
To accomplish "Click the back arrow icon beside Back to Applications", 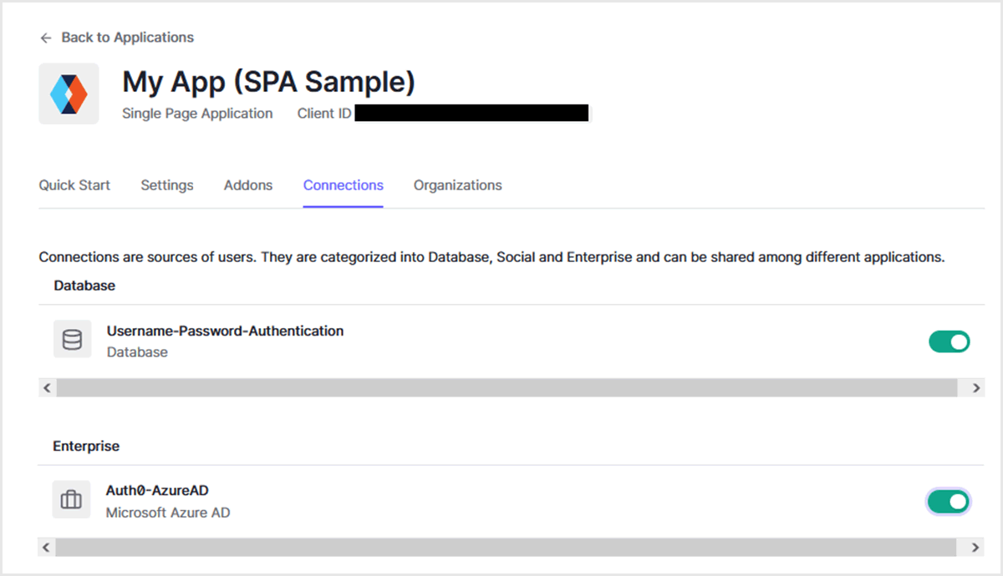I will [46, 38].
